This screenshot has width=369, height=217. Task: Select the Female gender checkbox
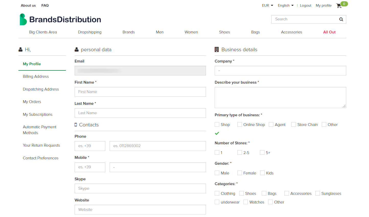click(240, 173)
